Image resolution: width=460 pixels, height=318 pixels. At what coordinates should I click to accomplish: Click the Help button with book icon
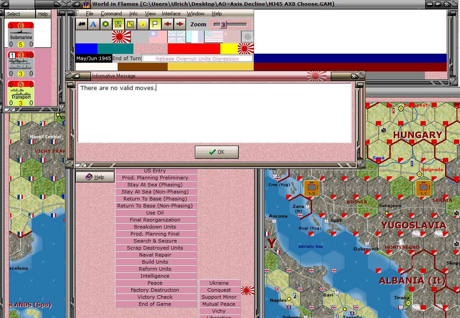95,177
